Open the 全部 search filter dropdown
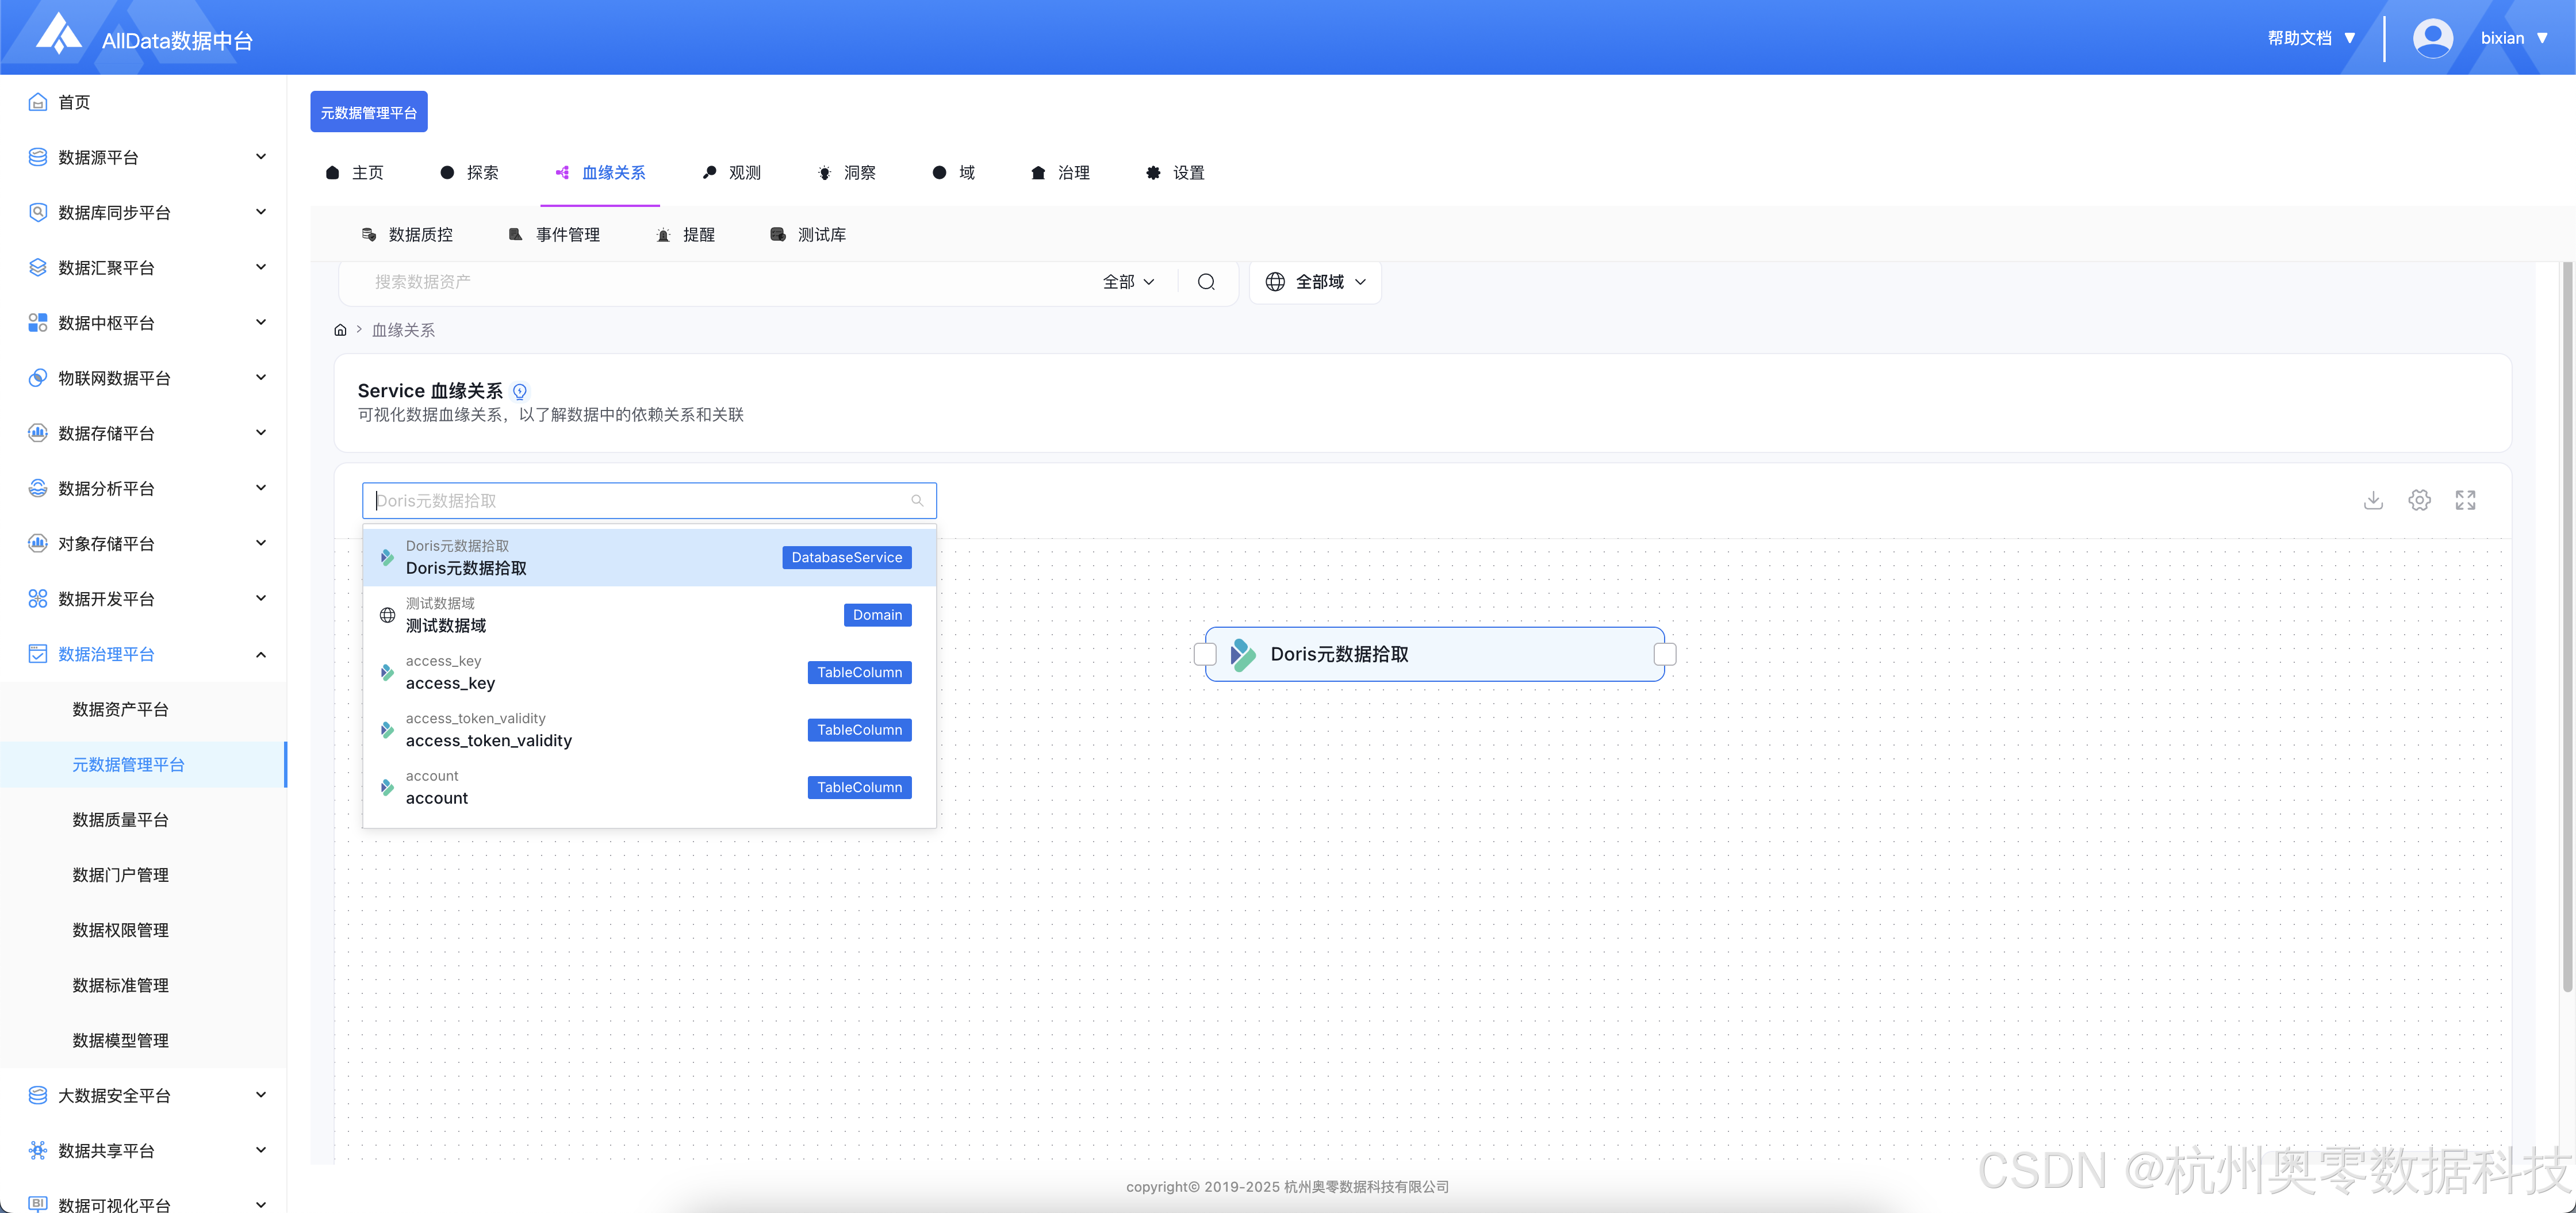This screenshot has width=2576, height=1213. click(x=1128, y=282)
